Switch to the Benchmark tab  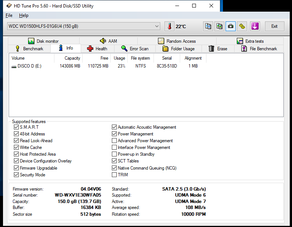[29, 49]
